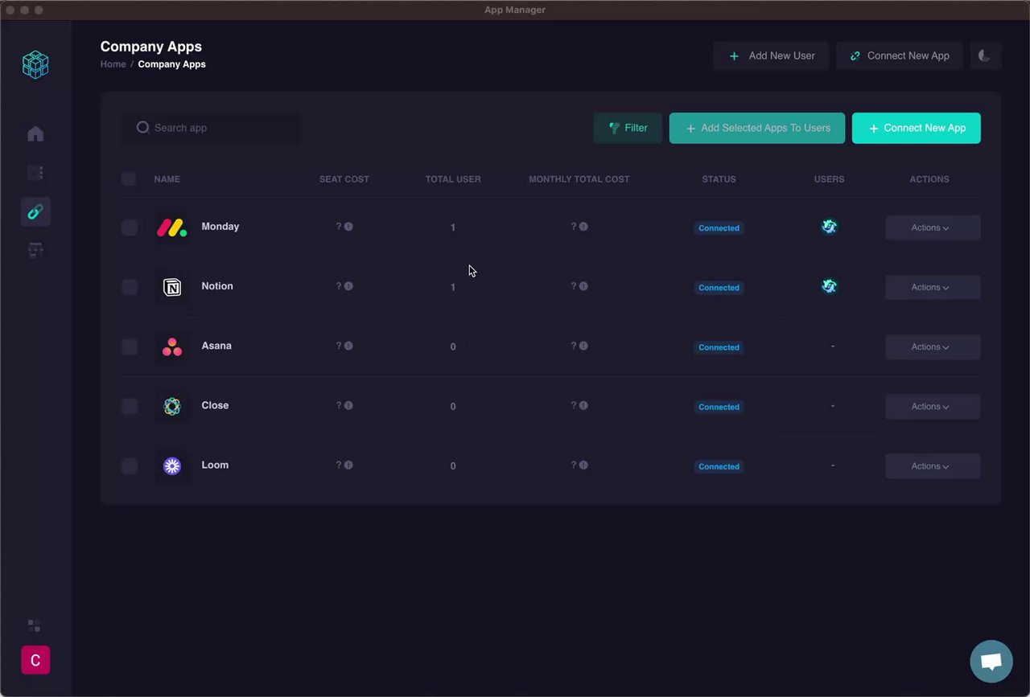Click monthly cost info icon for Close

tap(583, 405)
